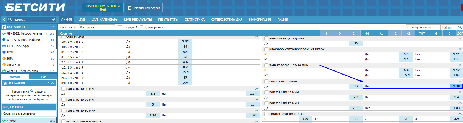This screenshot has width=463, height=123.
Task: Toggle the Текущие 1 checkbox
Action: coord(120,27)
